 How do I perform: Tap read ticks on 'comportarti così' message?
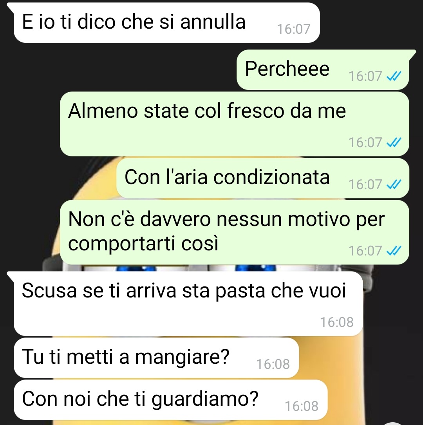[394, 251]
